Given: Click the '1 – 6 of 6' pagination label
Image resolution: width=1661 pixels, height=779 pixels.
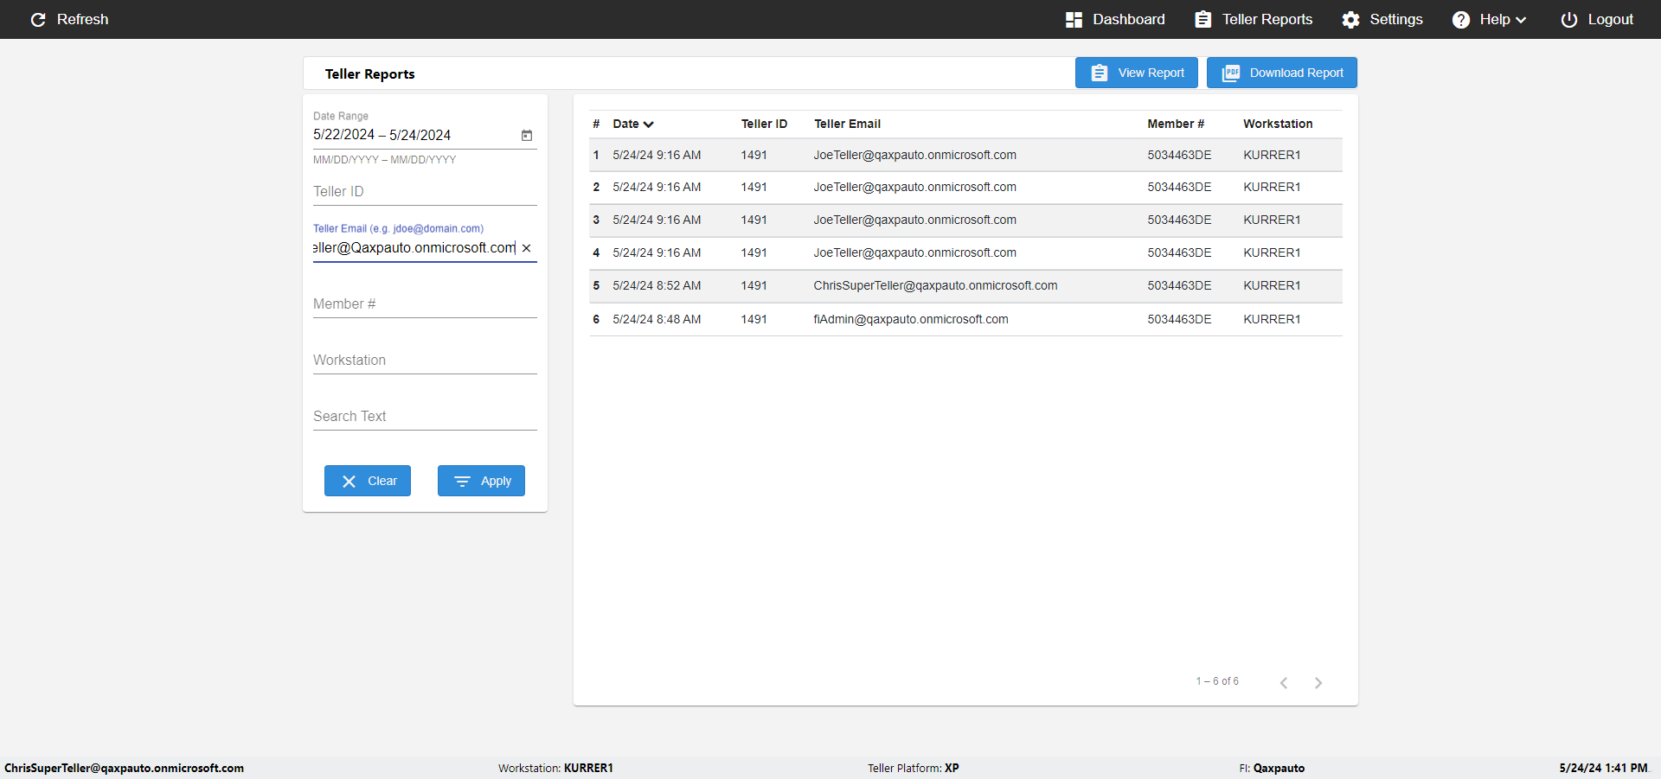Looking at the screenshot, I should coord(1217,681).
